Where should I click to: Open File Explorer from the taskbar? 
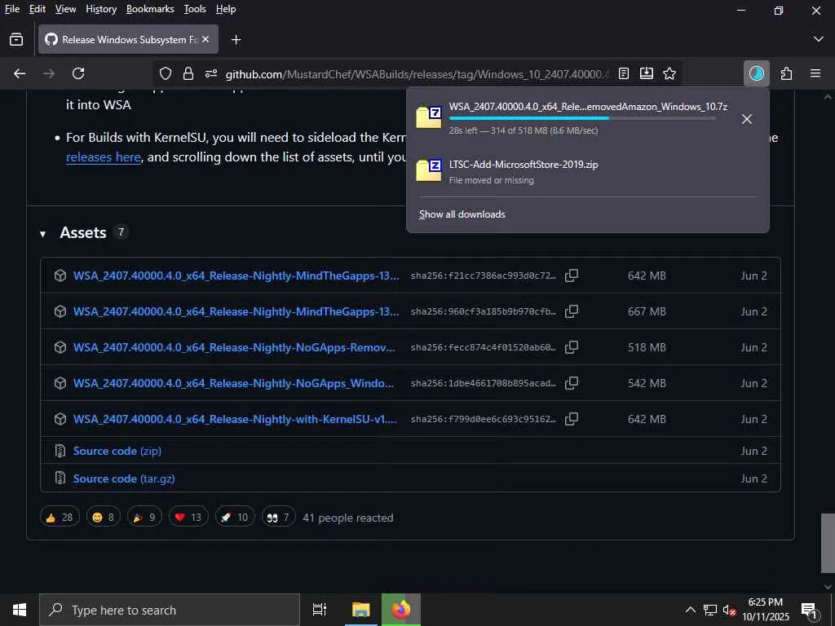tap(360, 610)
